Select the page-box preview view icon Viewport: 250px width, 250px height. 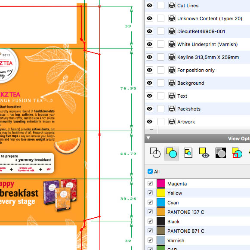point(188,153)
